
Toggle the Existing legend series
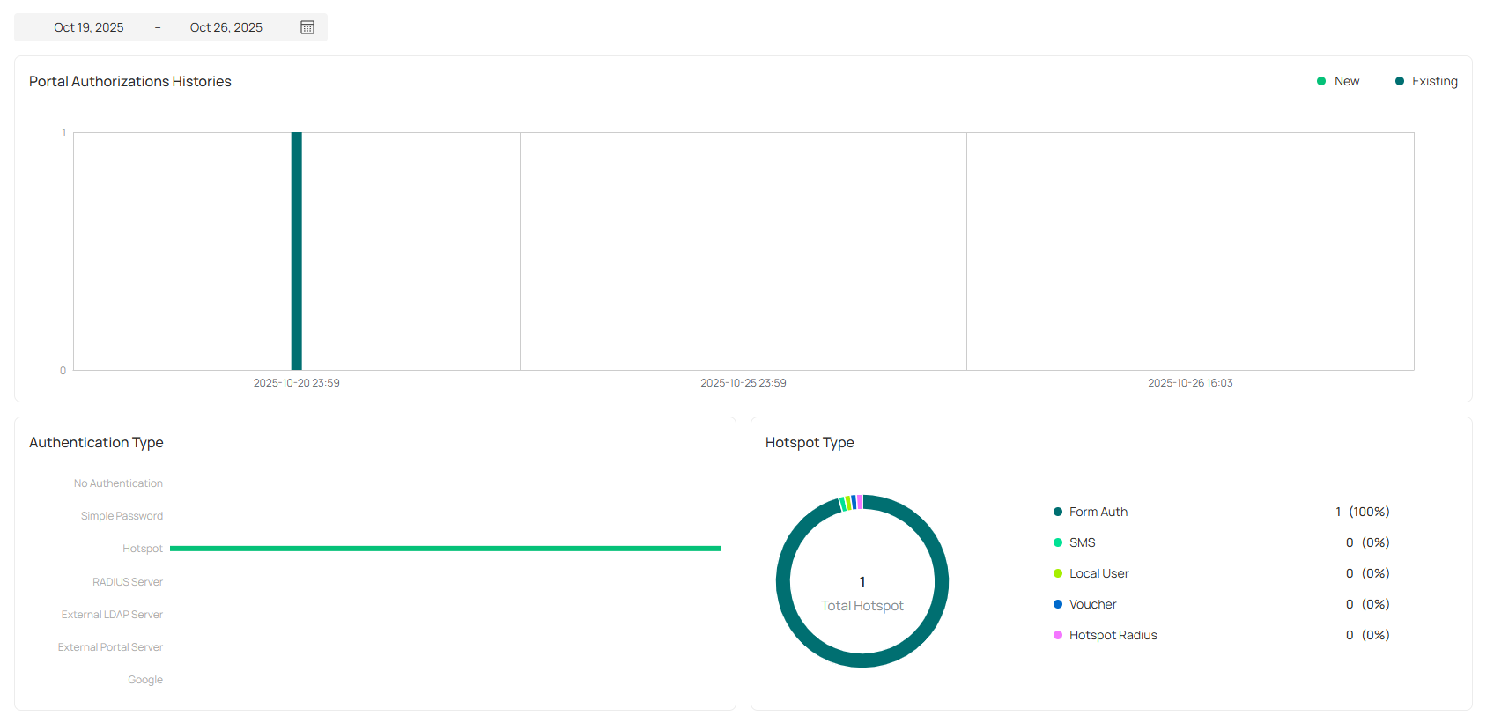coord(1426,81)
